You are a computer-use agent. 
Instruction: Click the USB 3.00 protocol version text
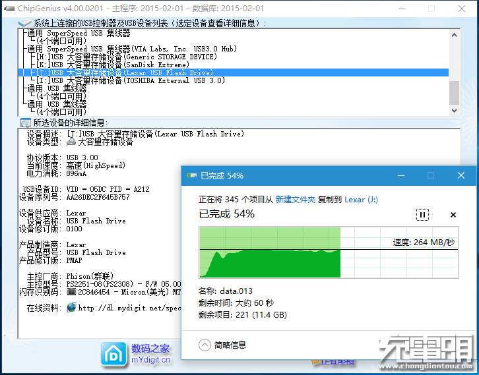[82, 158]
